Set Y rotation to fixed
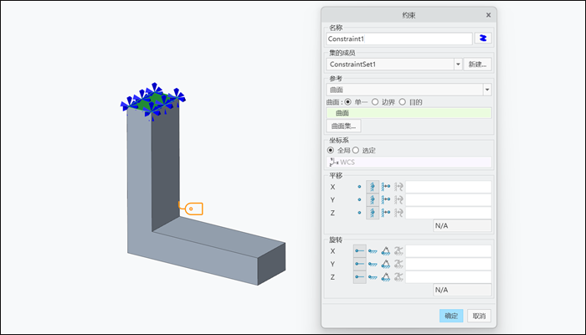This screenshot has height=335, width=586. point(373,264)
